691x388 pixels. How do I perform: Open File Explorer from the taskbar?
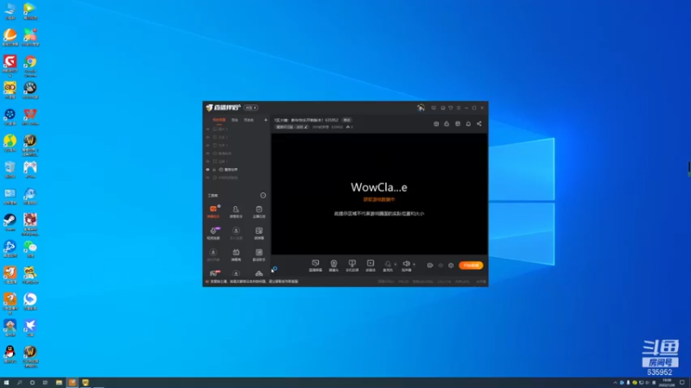click(59, 383)
